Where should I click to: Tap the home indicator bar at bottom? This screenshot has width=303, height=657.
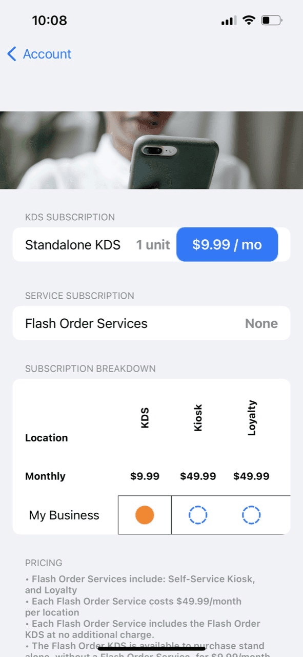pos(151,649)
